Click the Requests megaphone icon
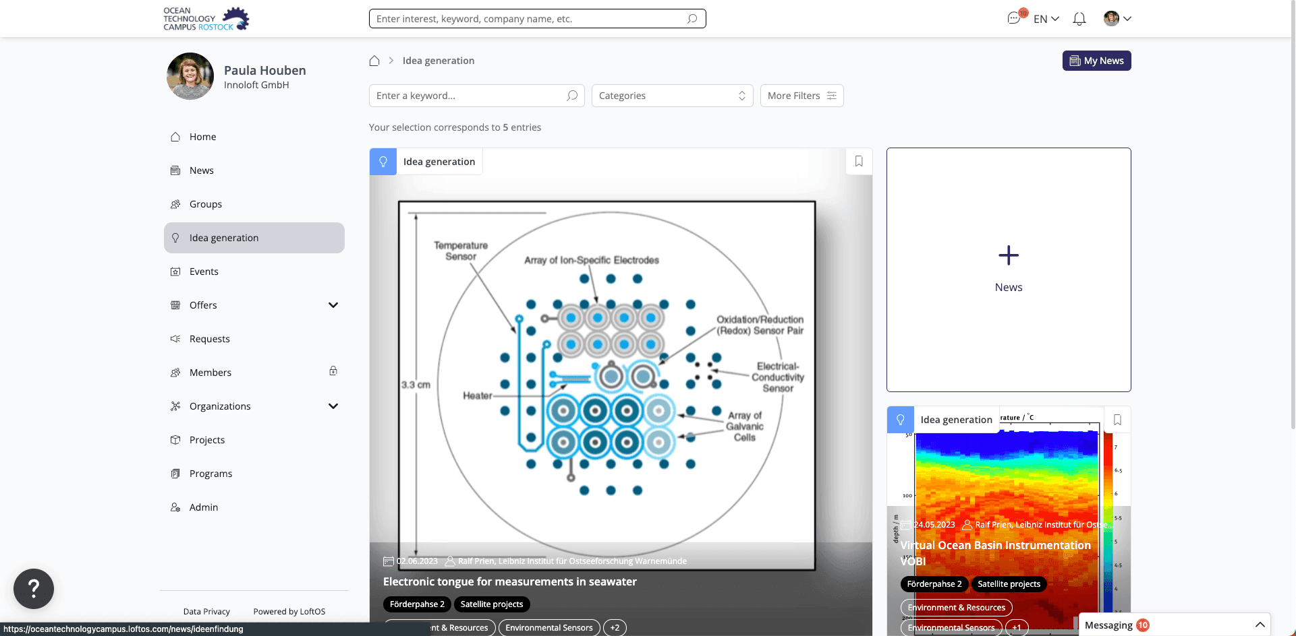The height and width of the screenshot is (636, 1296). pyautogui.click(x=175, y=339)
